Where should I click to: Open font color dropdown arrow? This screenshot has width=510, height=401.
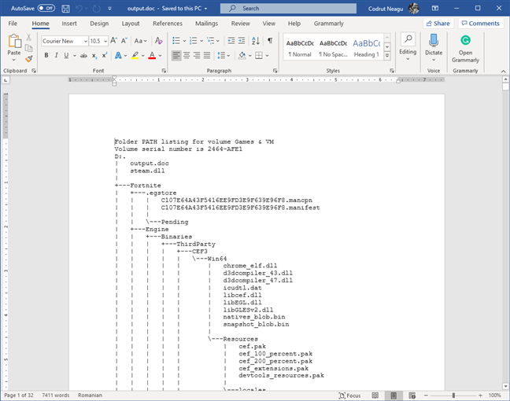[x=160, y=56]
